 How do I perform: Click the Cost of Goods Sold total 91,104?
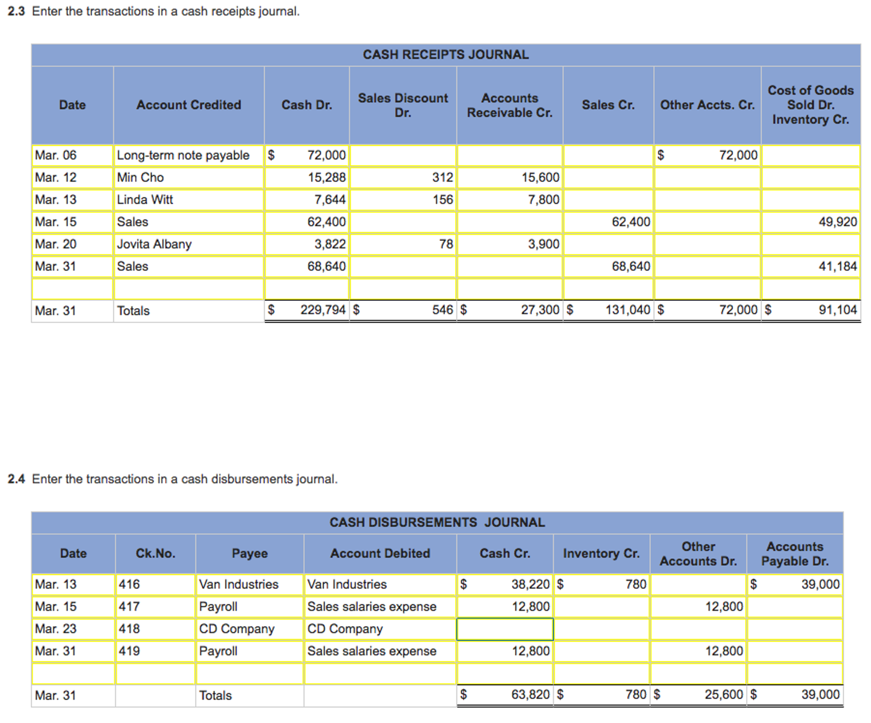coord(811,310)
